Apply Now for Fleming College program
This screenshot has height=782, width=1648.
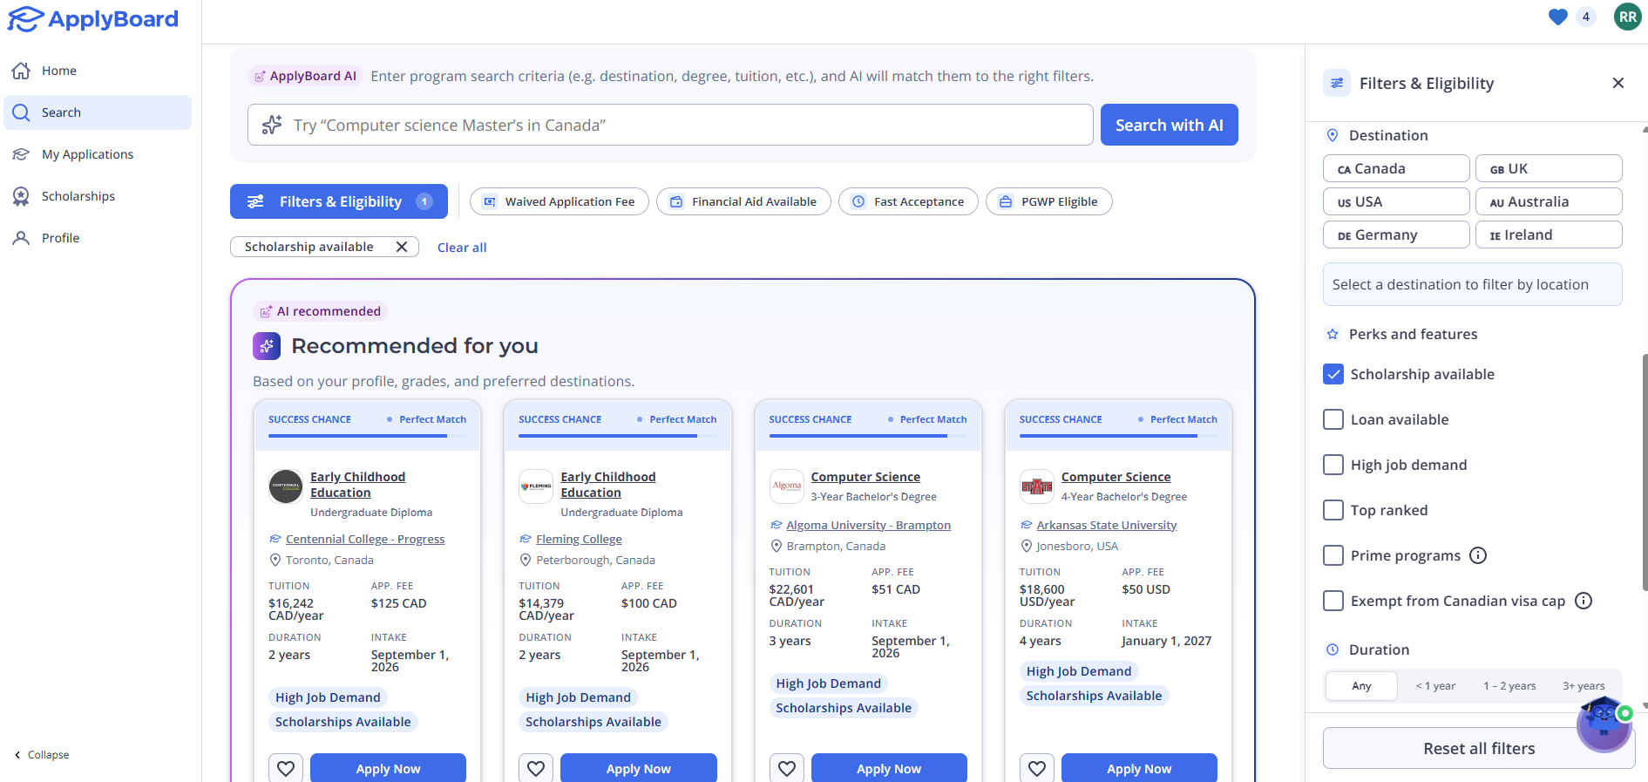coord(638,768)
